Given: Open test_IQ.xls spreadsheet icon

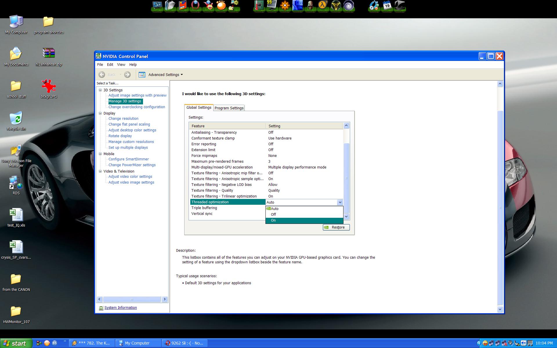Looking at the screenshot, I should 16,215.
